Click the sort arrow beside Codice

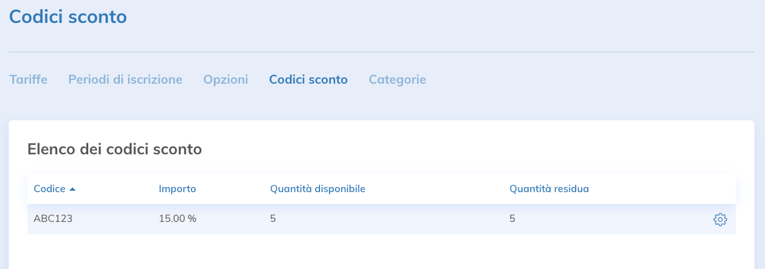click(73, 189)
